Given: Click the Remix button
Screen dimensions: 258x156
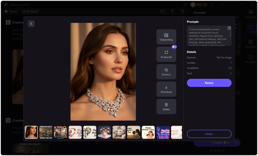Looking at the screenshot, I should [x=209, y=83].
